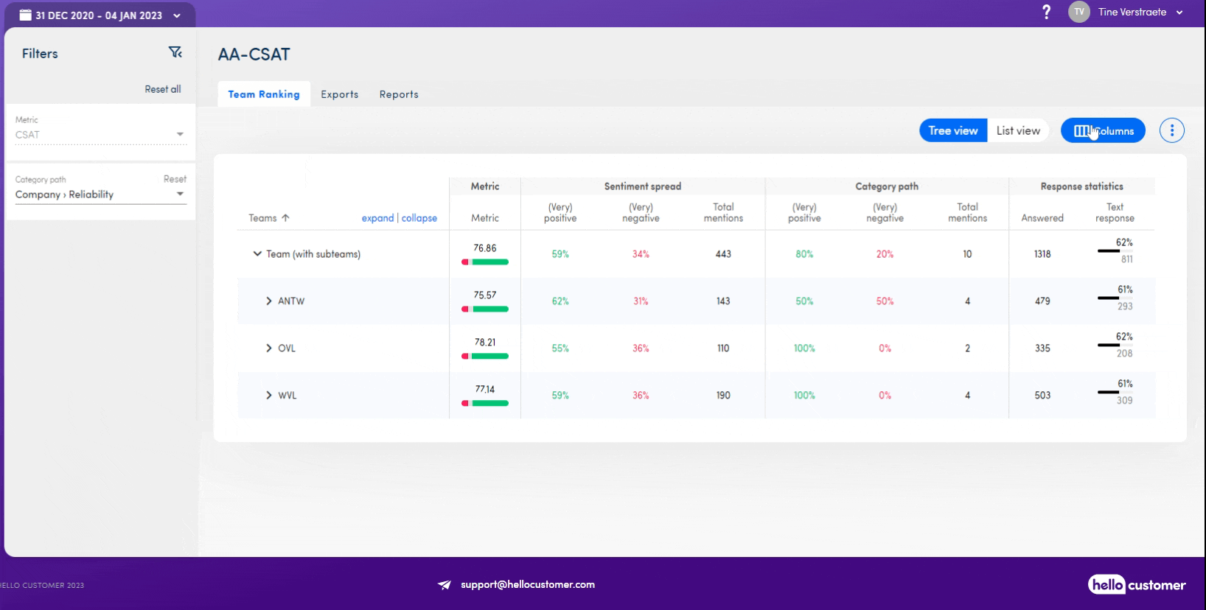Switch to Tree view
The width and height of the screenshot is (1206, 610).
(x=952, y=130)
